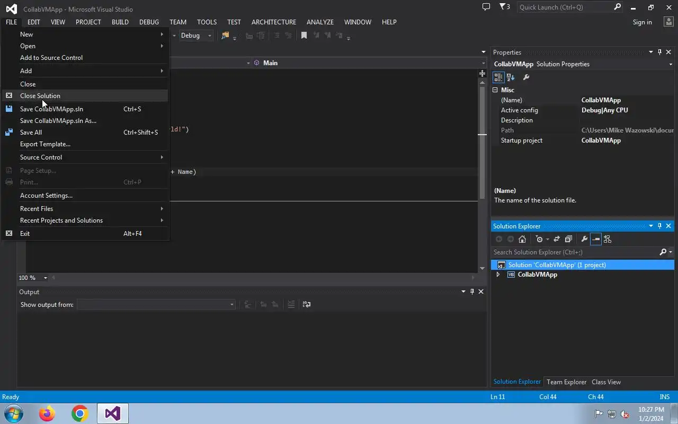Open Solution Explorer window position dropdown
678x424 pixels.
pyautogui.click(x=651, y=226)
